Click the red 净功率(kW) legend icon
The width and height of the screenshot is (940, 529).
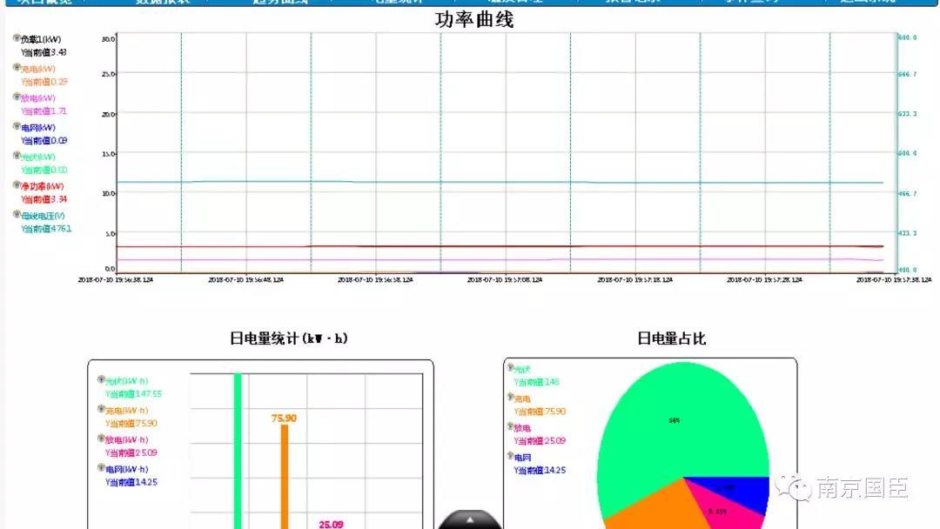[x=17, y=185]
